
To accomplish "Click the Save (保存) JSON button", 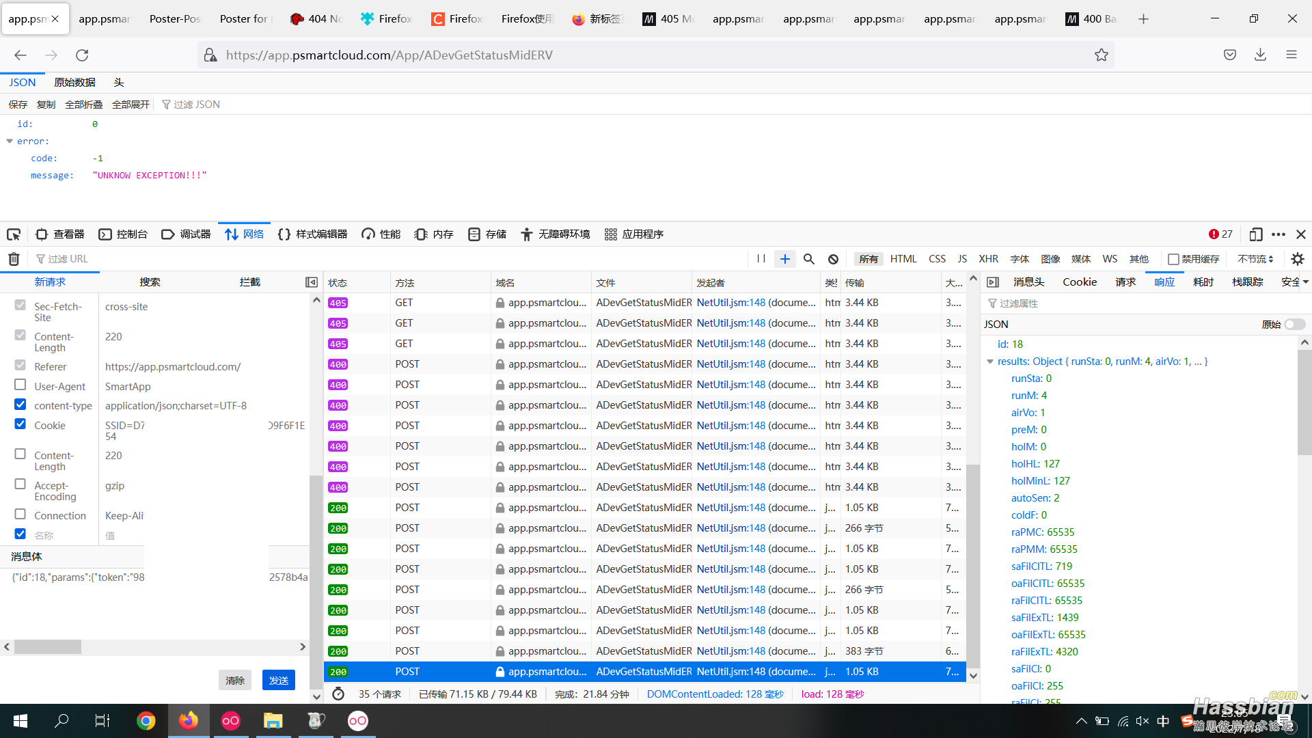I will point(18,105).
